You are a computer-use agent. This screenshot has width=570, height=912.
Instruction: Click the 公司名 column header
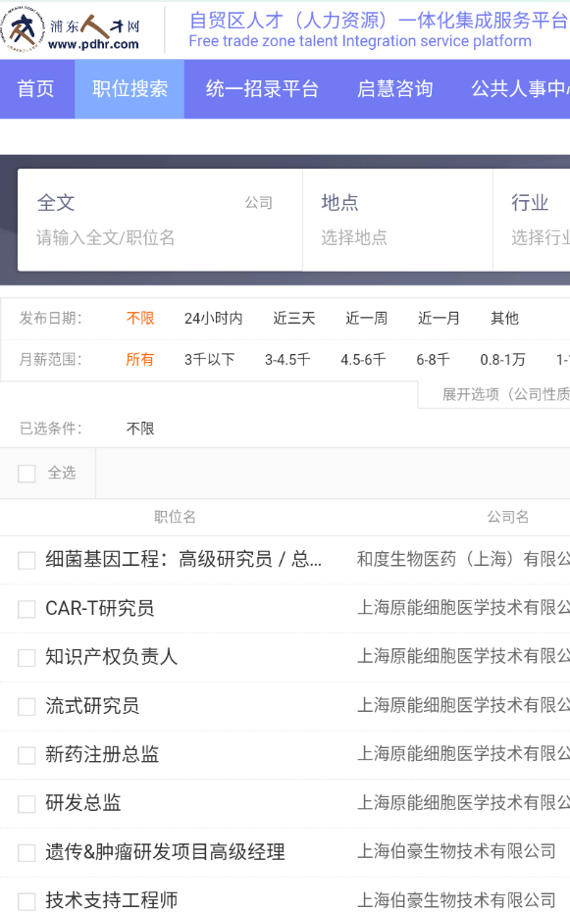click(x=508, y=517)
